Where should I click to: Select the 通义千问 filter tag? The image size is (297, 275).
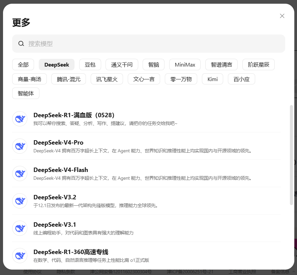tap(122, 65)
